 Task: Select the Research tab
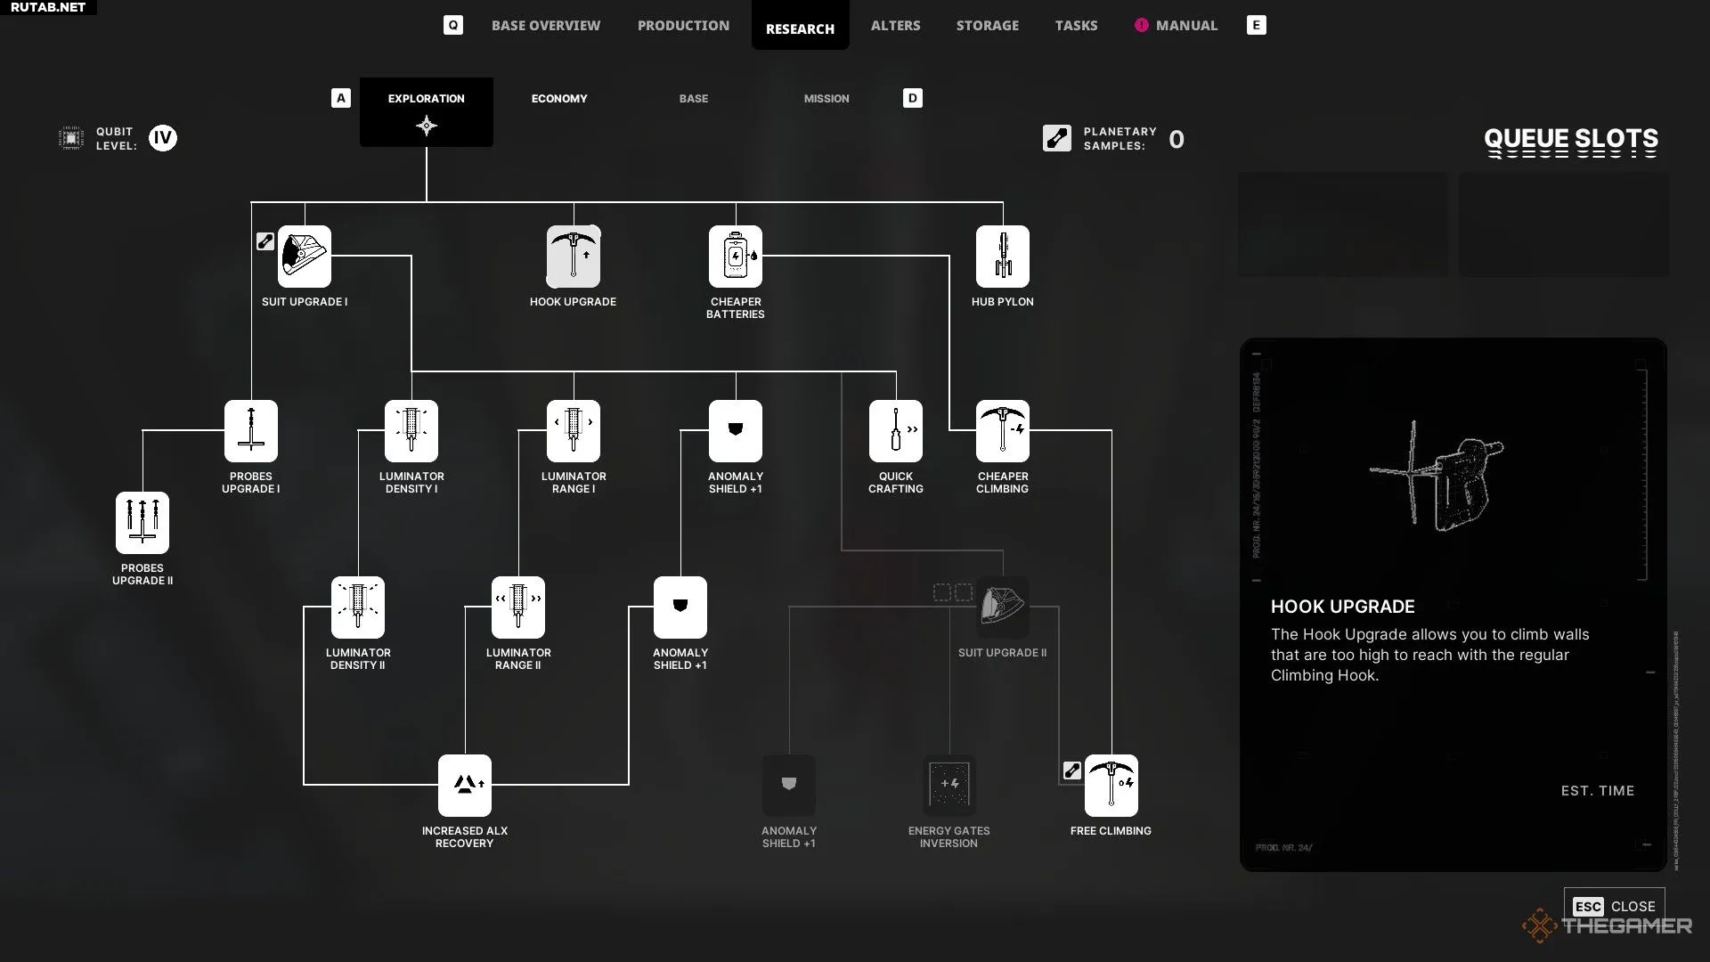(x=801, y=26)
